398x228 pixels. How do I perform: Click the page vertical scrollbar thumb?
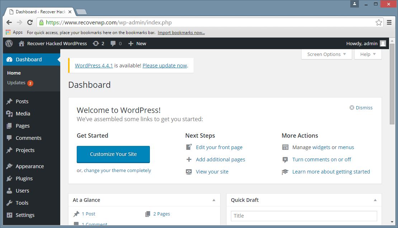[392, 84]
